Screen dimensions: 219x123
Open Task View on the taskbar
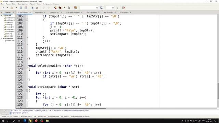19,121
